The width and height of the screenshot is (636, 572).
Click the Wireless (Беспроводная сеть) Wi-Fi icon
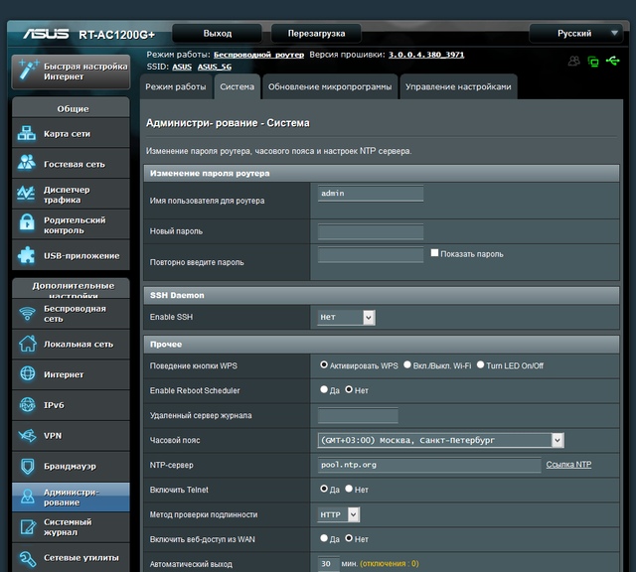[x=27, y=314]
